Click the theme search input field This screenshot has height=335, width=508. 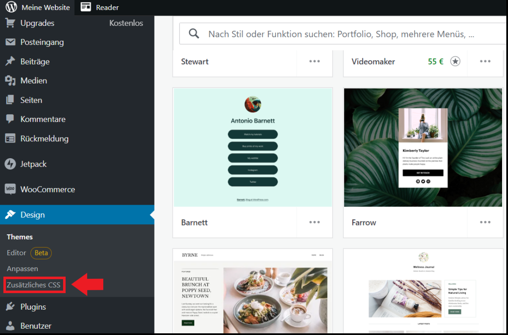click(343, 34)
